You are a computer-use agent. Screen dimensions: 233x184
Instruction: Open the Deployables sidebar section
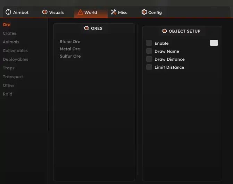pos(15,59)
